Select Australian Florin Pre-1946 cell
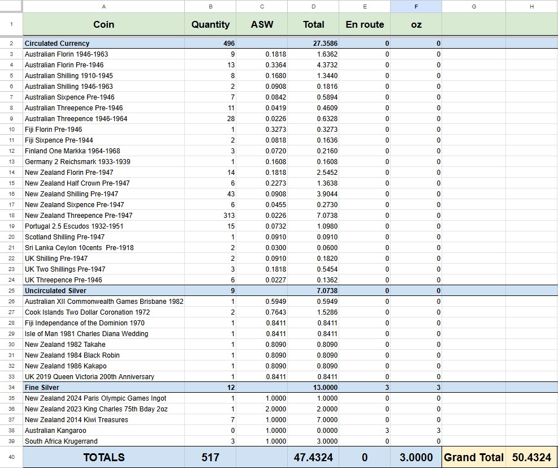The width and height of the screenshot is (558, 468). click(x=103, y=65)
